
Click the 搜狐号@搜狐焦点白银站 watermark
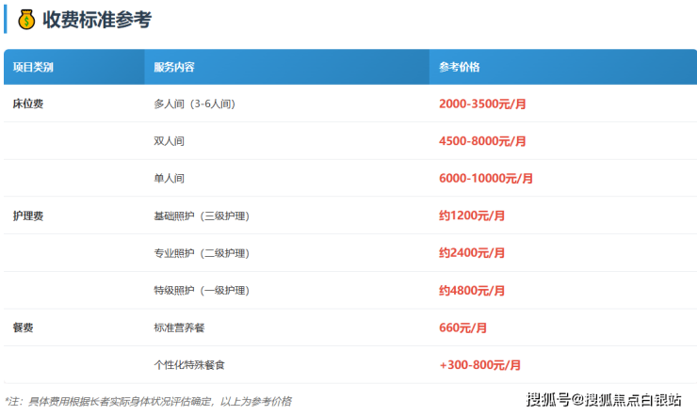pyautogui.click(x=604, y=399)
